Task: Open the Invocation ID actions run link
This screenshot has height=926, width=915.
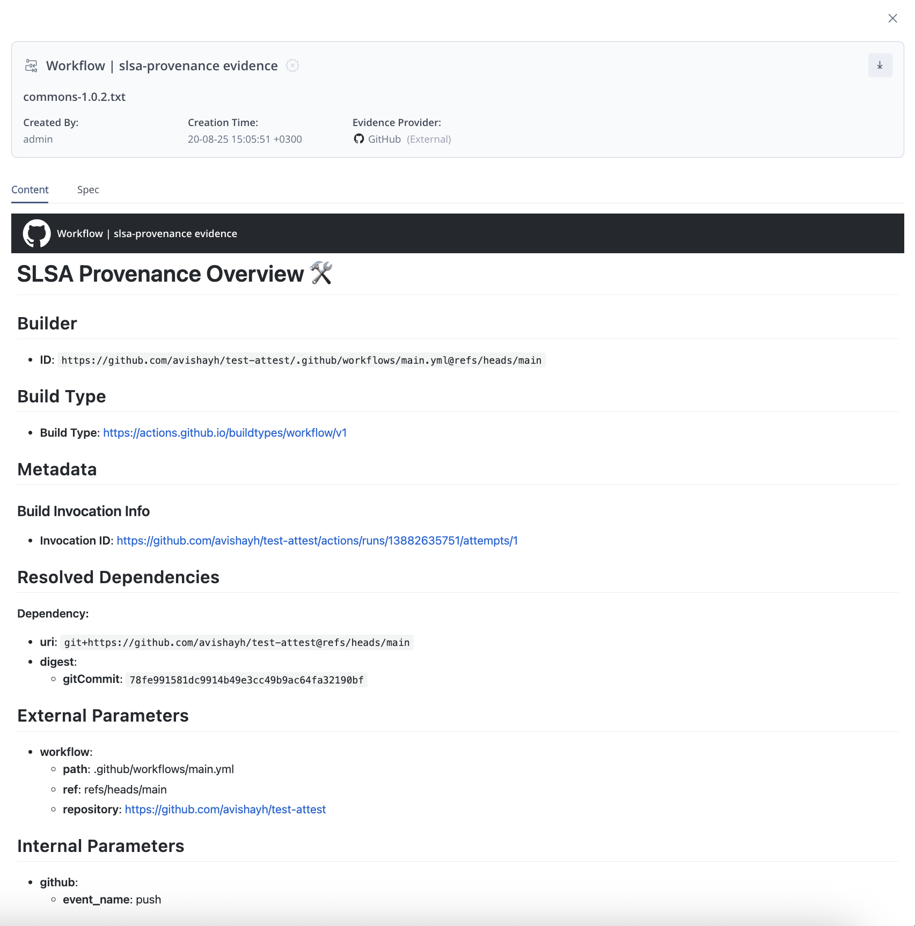Action: click(317, 541)
